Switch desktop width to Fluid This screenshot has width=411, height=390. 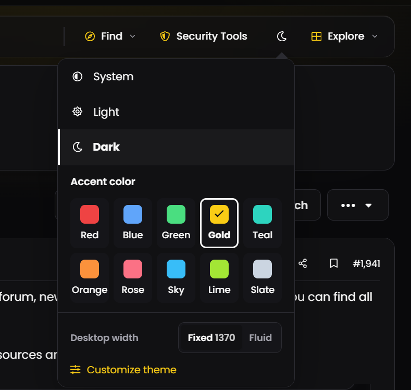[260, 337]
